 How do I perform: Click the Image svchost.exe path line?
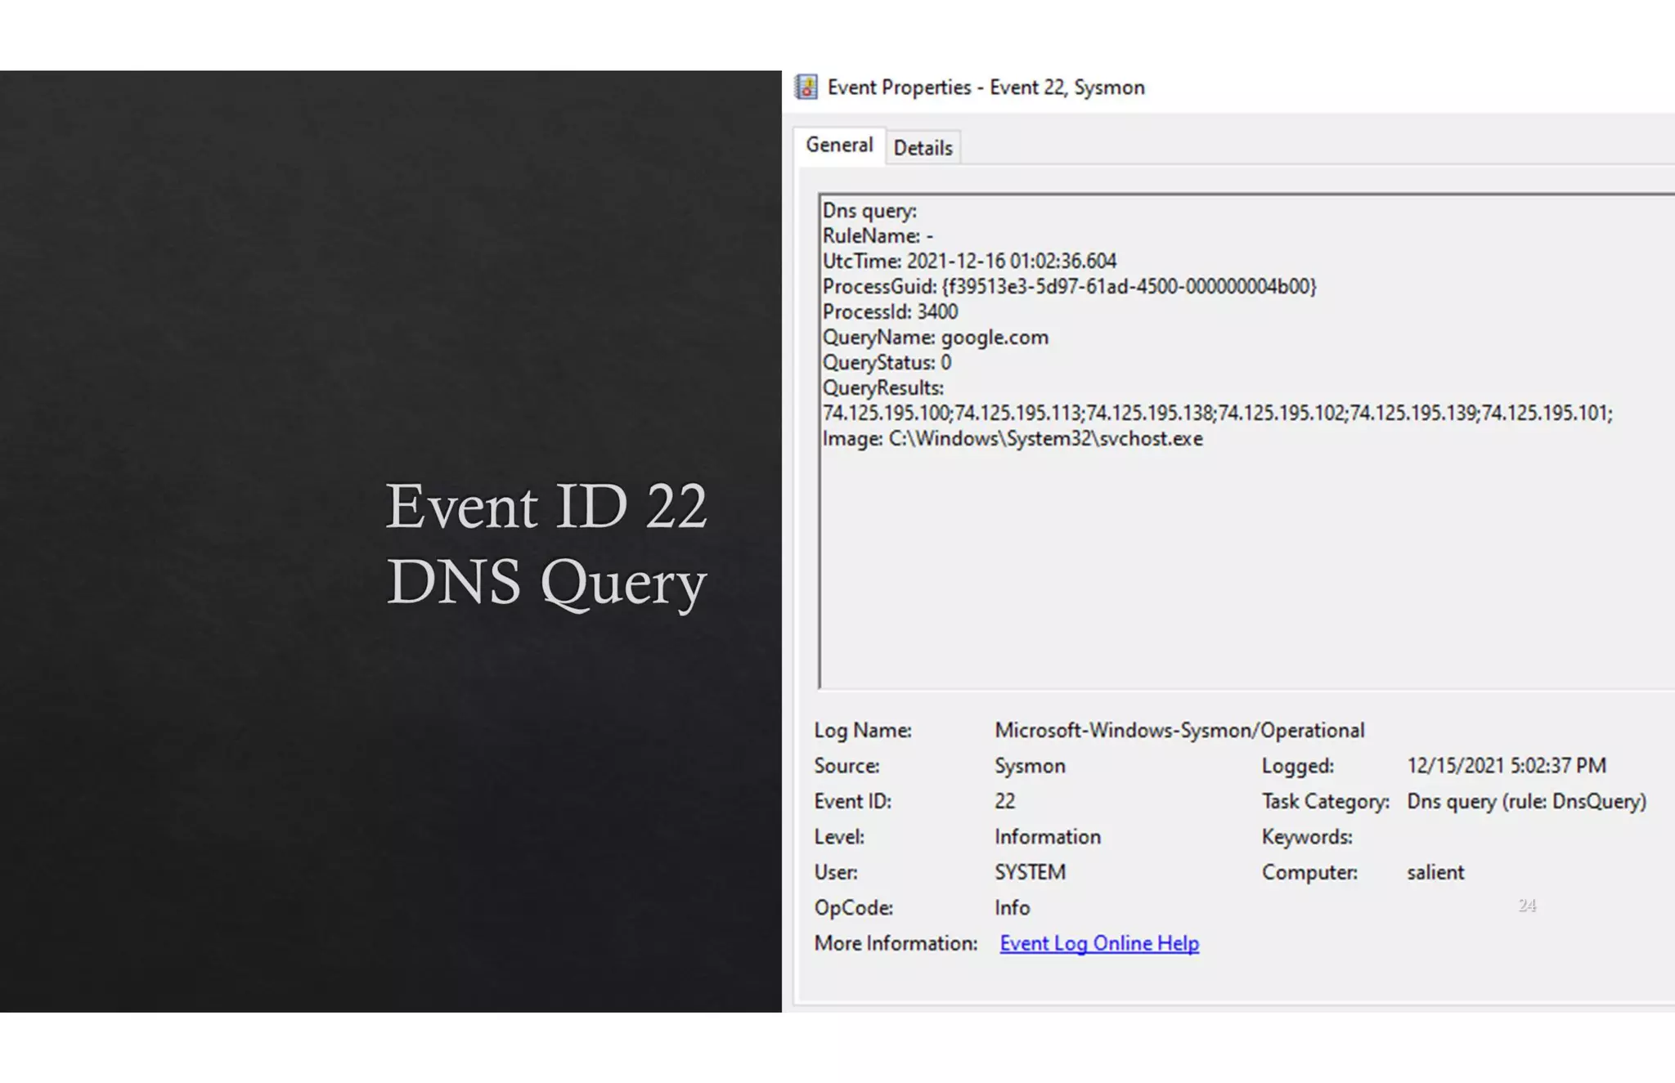click(x=1012, y=439)
